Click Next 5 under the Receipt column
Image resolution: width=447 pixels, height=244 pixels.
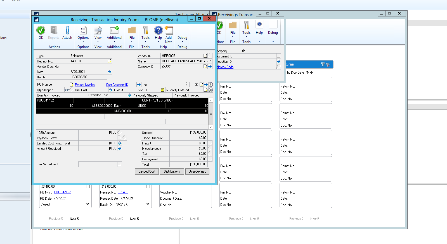(x=134, y=219)
